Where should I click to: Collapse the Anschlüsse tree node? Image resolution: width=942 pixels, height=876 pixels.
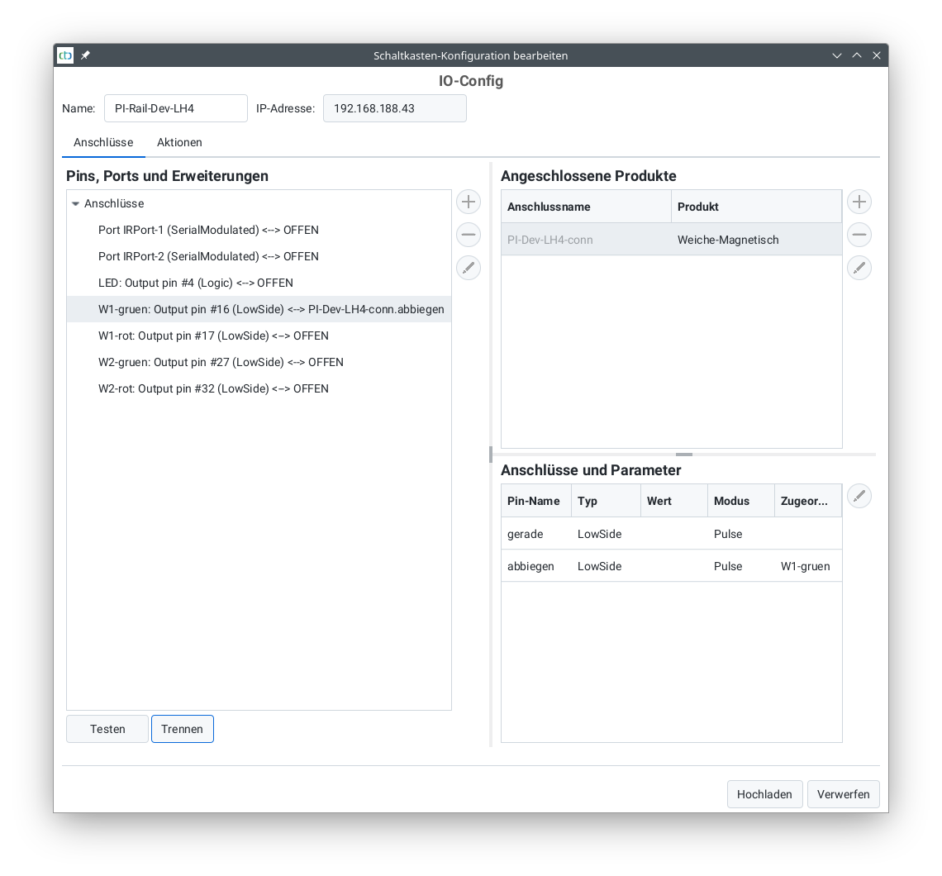76,204
